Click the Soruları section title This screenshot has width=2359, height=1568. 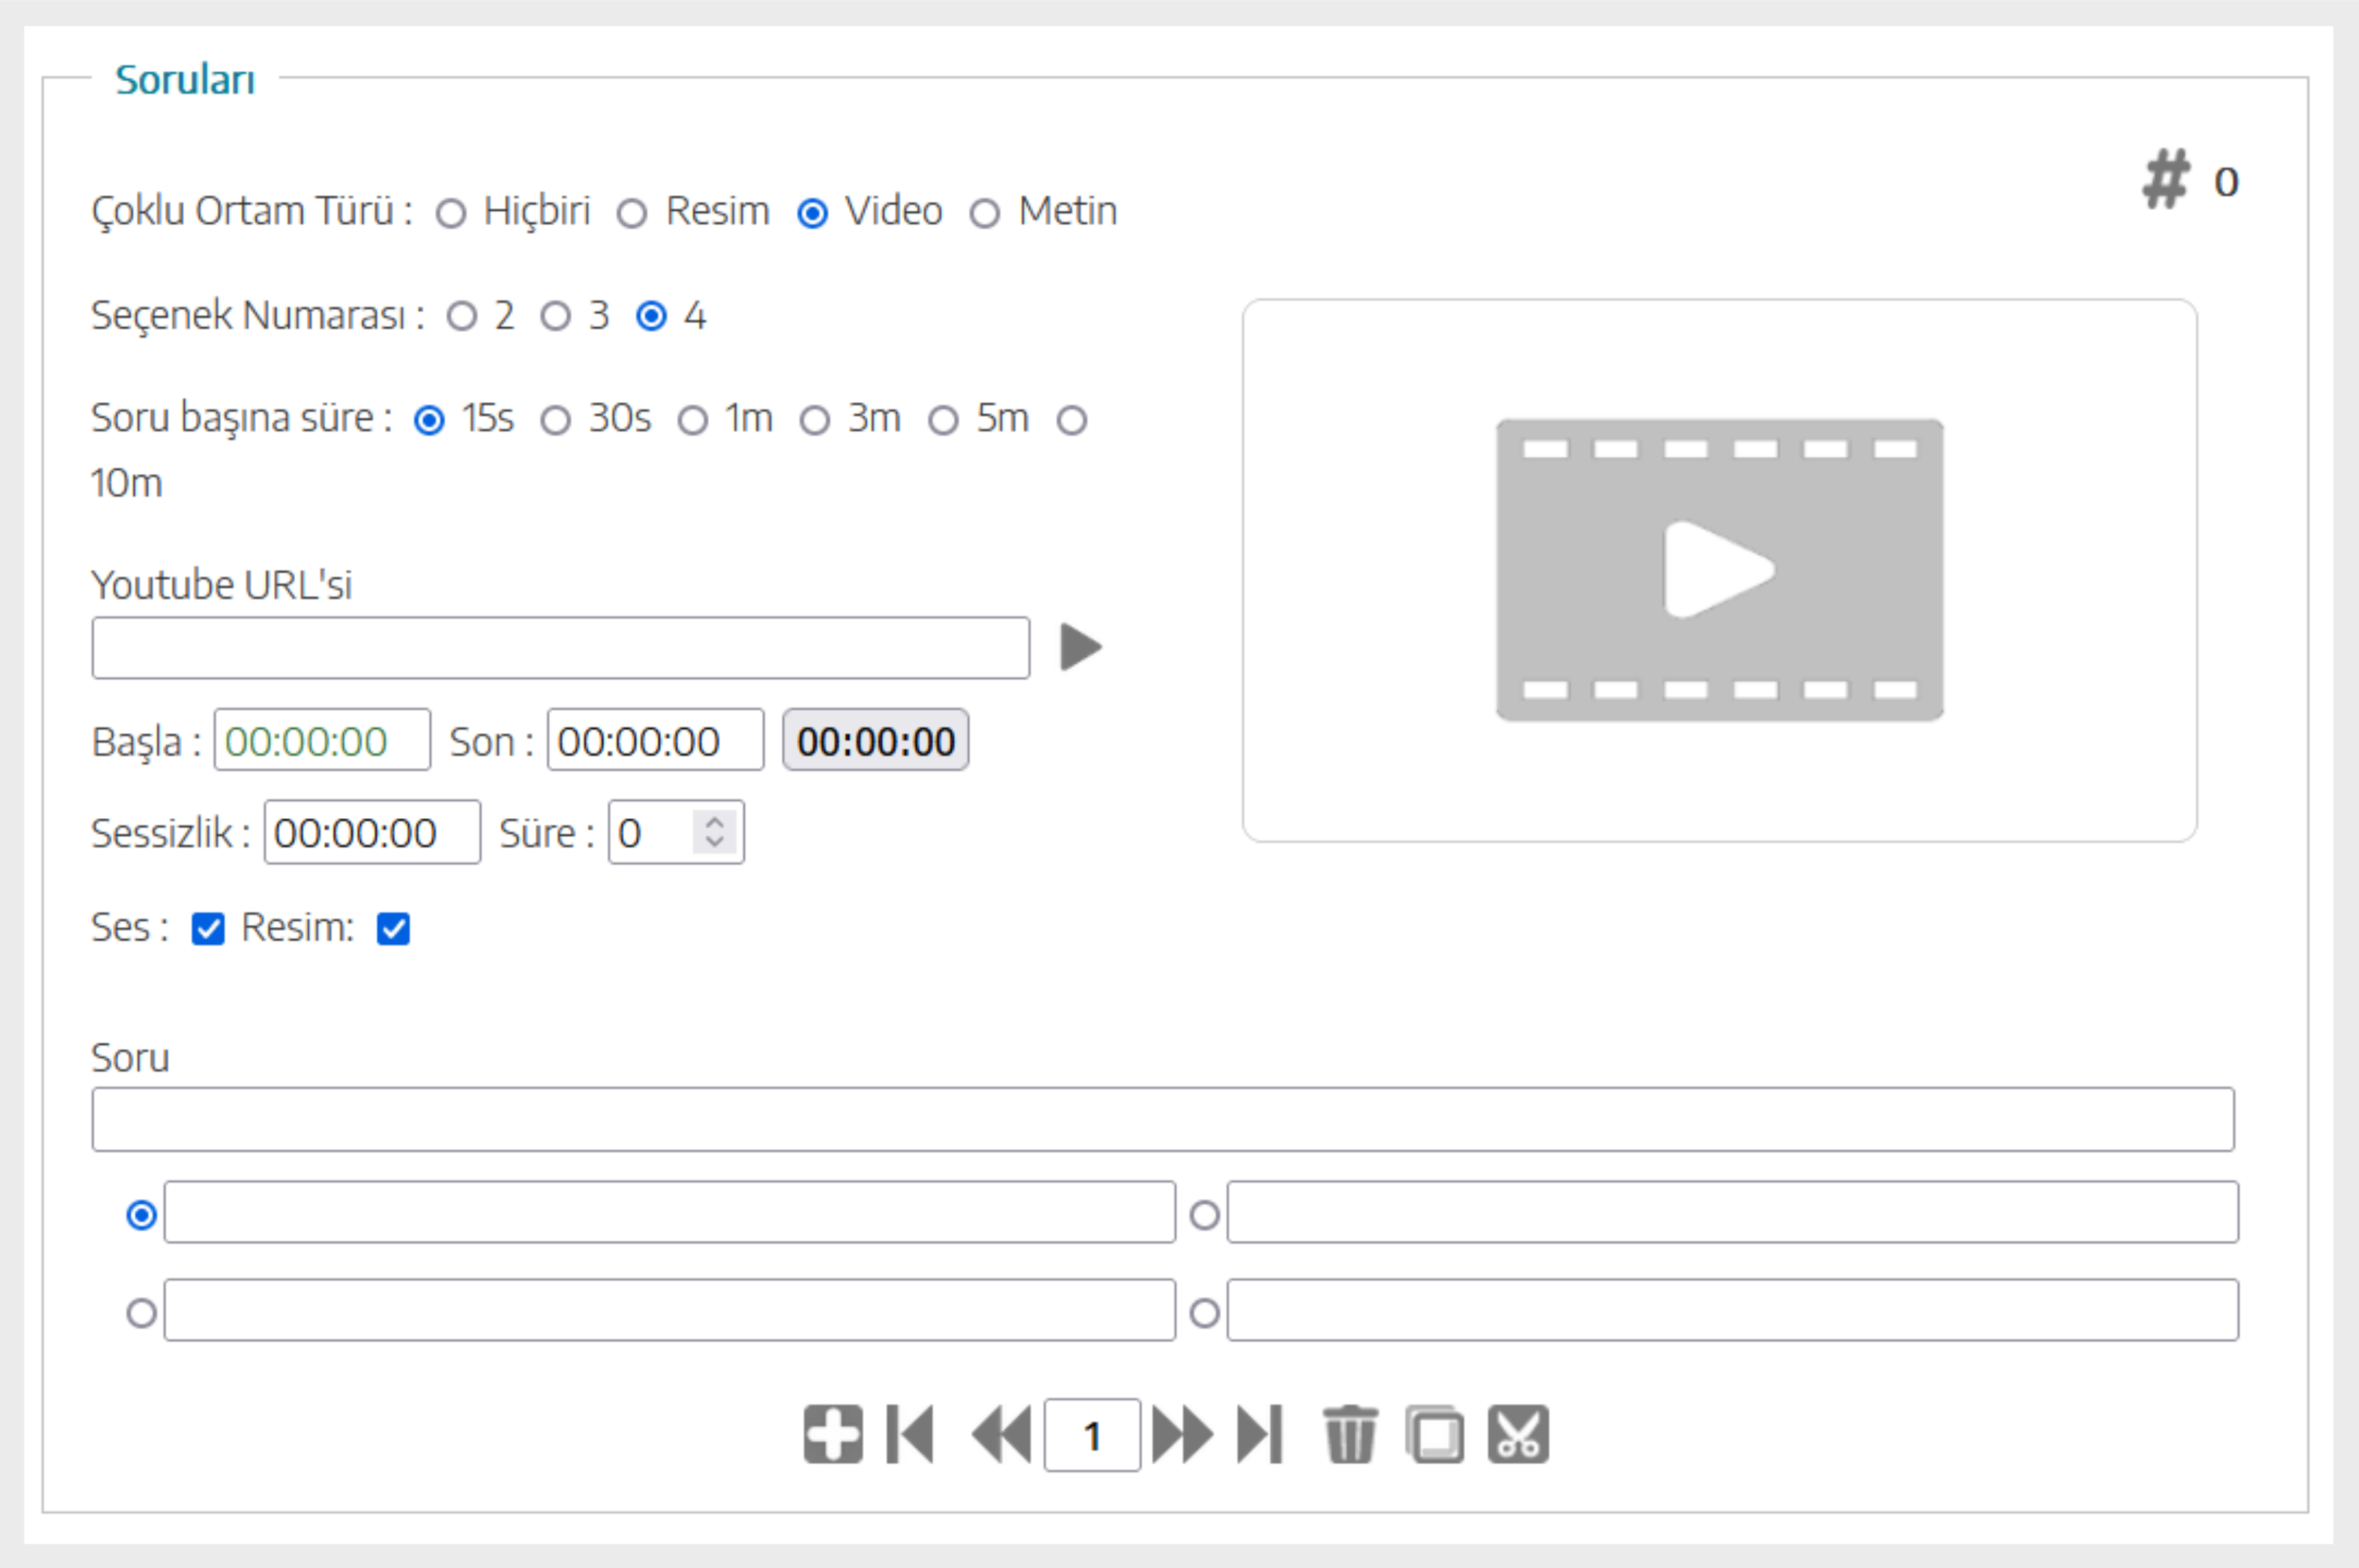coord(185,79)
